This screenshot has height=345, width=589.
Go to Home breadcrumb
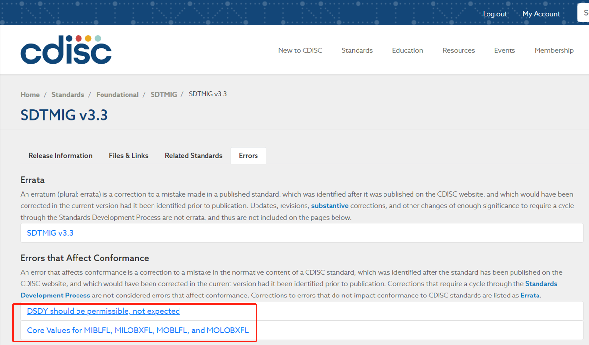(30, 95)
